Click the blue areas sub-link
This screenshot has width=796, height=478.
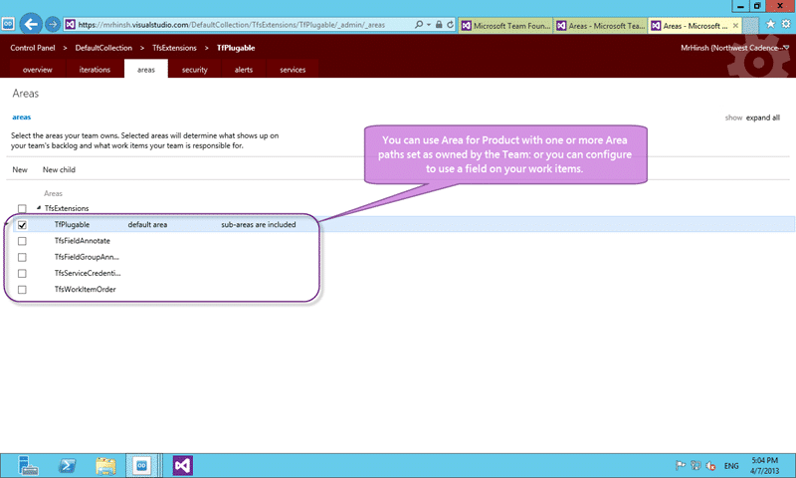click(21, 117)
